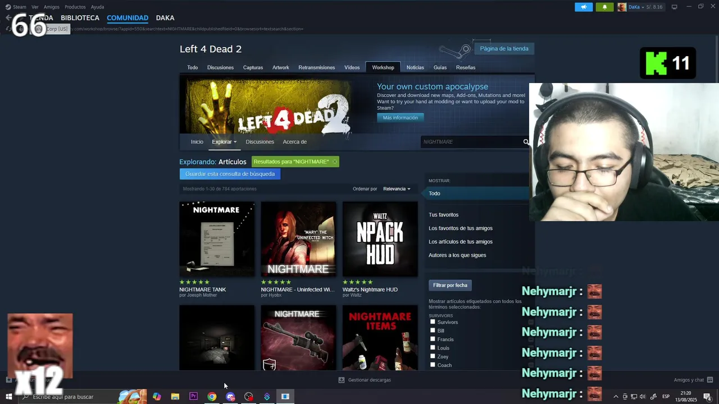The image size is (719, 404).
Task: Open Workshop Discusiones link
Action: pyautogui.click(x=260, y=142)
